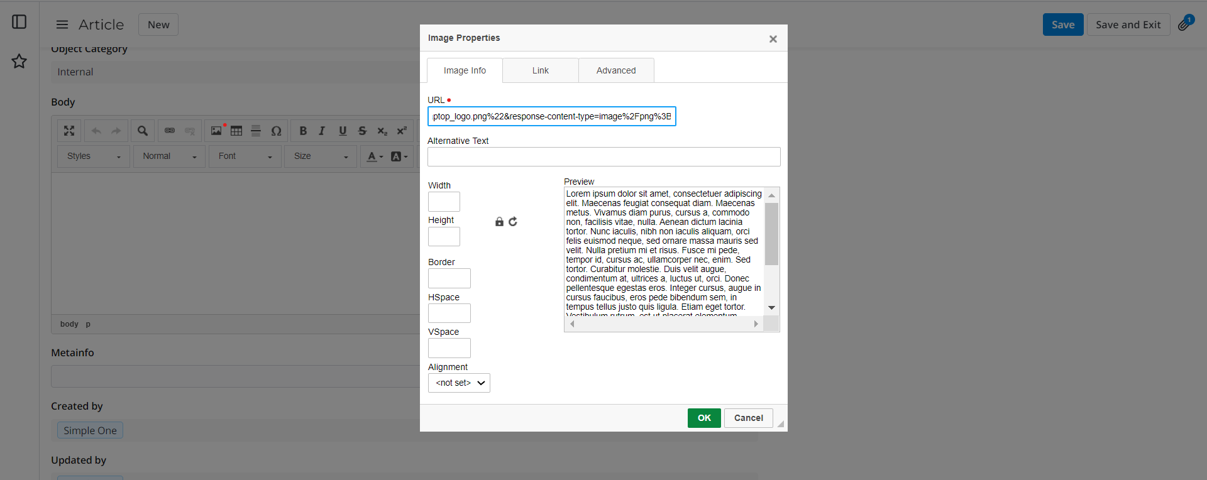Expand the Font dropdown
This screenshot has width=1207, height=480.
tap(245, 156)
